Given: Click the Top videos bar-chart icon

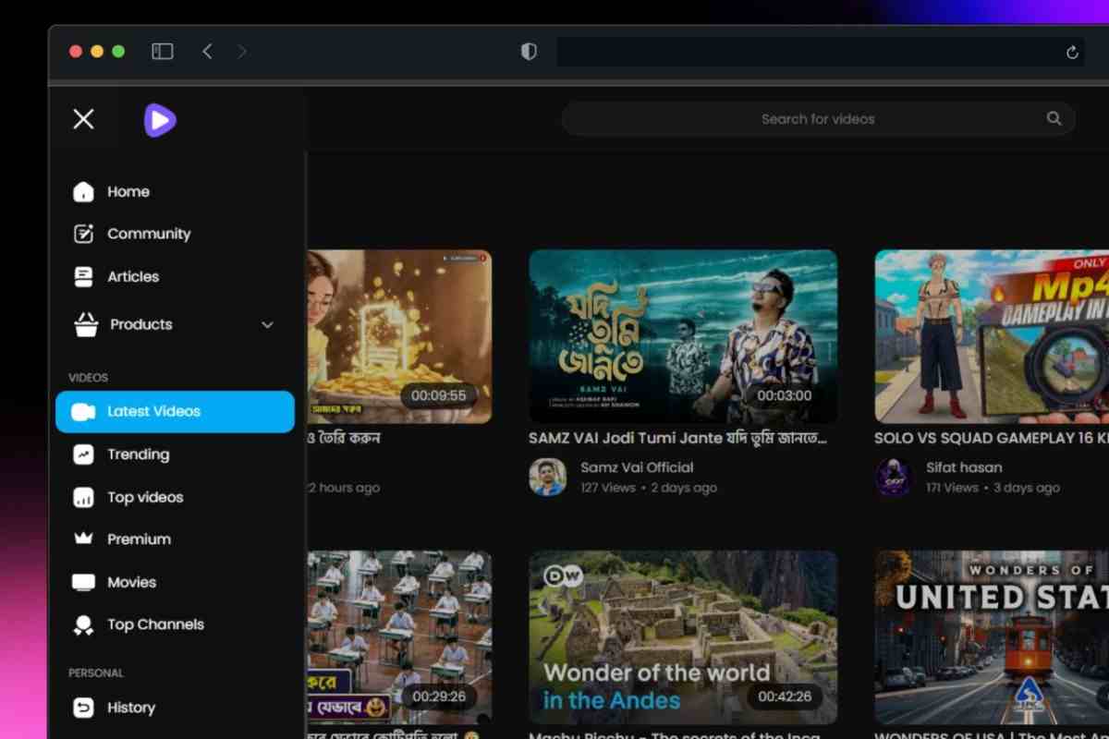Looking at the screenshot, I should pyautogui.click(x=83, y=497).
